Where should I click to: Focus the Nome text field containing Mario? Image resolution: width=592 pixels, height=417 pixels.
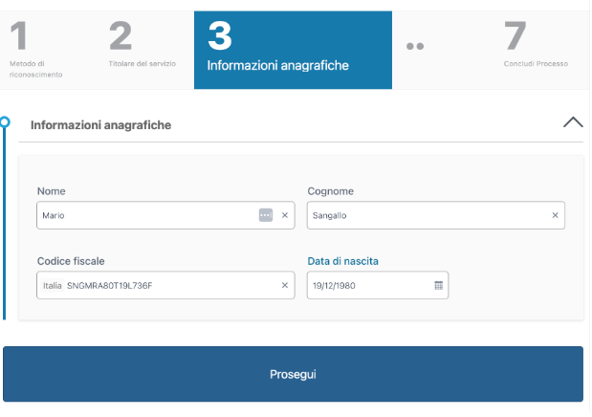point(143,215)
